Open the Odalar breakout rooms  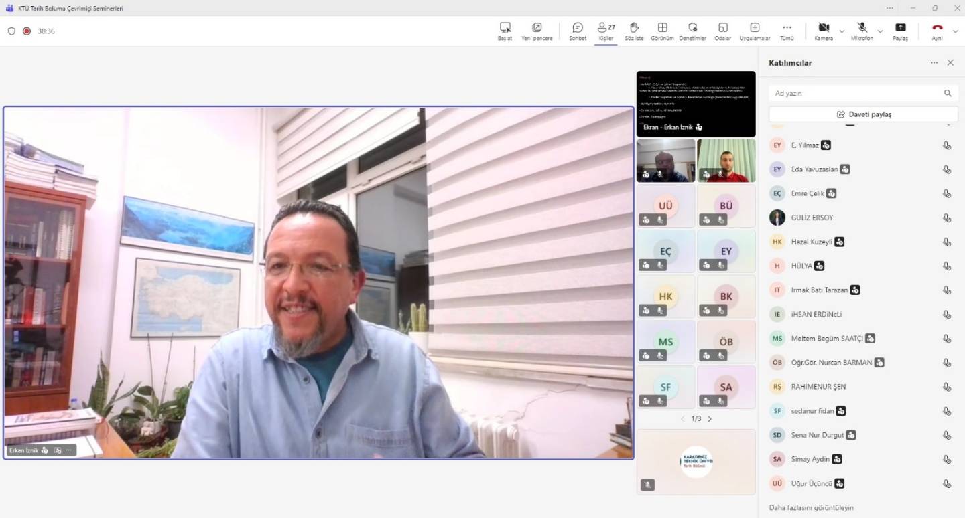(722, 31)
